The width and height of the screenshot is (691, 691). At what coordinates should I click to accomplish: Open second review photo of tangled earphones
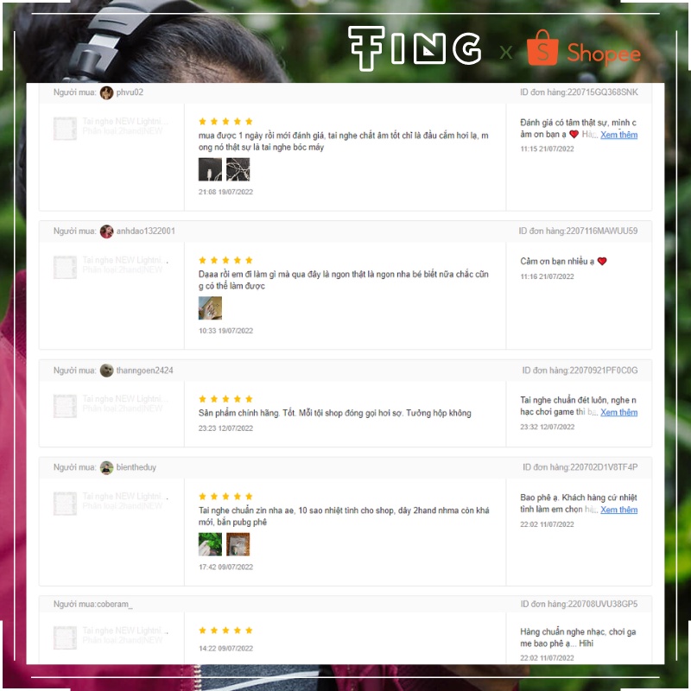click(238, 169)
